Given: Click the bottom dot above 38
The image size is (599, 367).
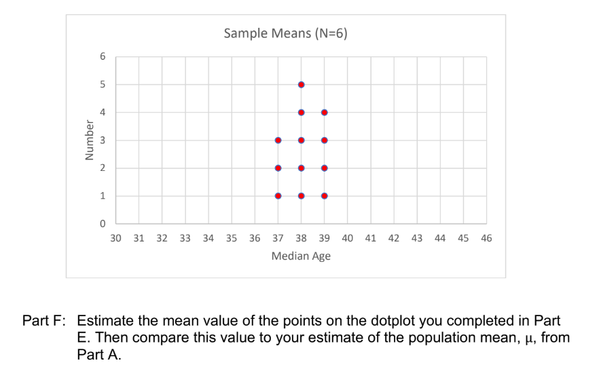Looking at the screenshot, I should pos(301,196).
